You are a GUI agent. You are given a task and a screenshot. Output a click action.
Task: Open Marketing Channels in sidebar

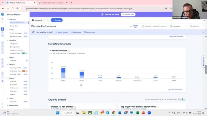click(x=16, y=36)
